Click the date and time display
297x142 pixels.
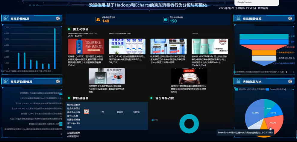tap(237, 8)
